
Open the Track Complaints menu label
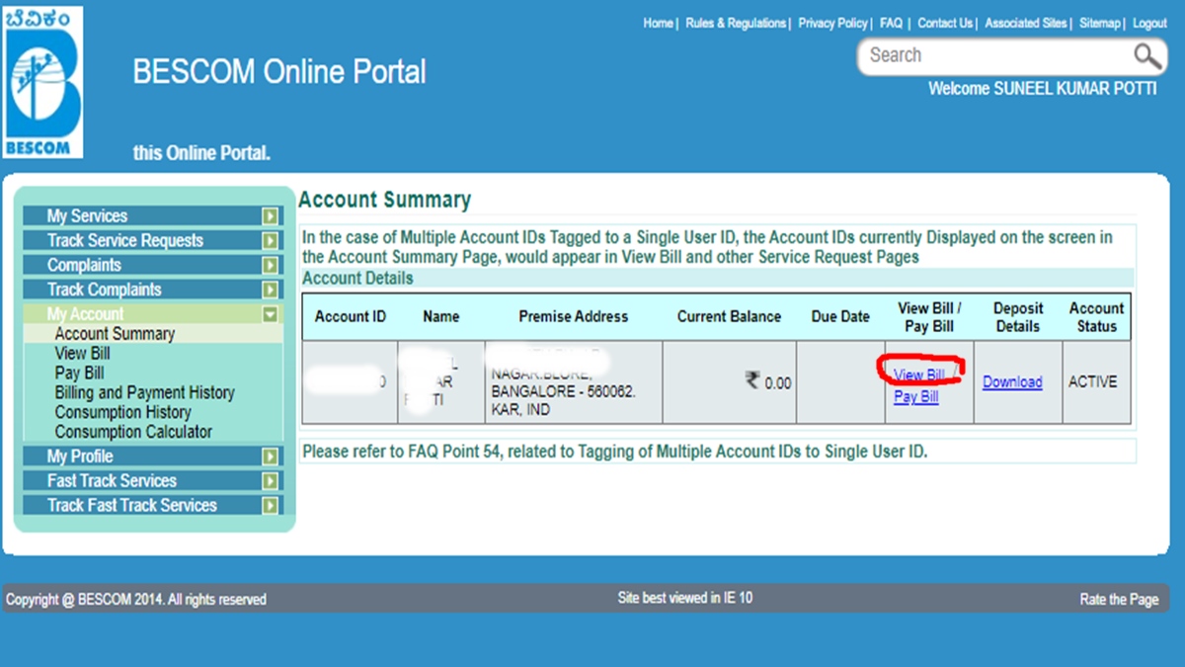(104, 291)
